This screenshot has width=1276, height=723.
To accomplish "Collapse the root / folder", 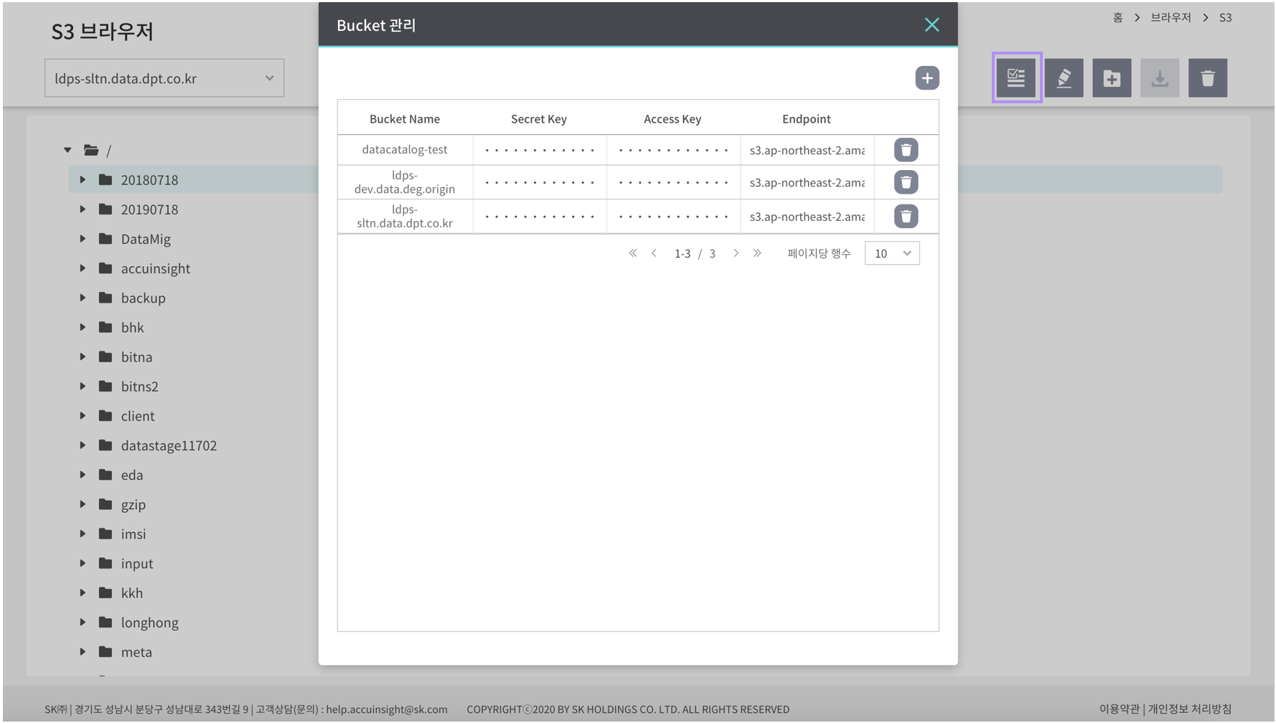I will 67,150.
